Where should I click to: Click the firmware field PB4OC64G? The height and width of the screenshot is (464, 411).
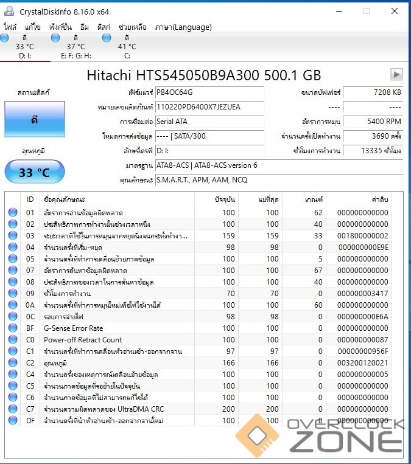[x=209, y=92]
